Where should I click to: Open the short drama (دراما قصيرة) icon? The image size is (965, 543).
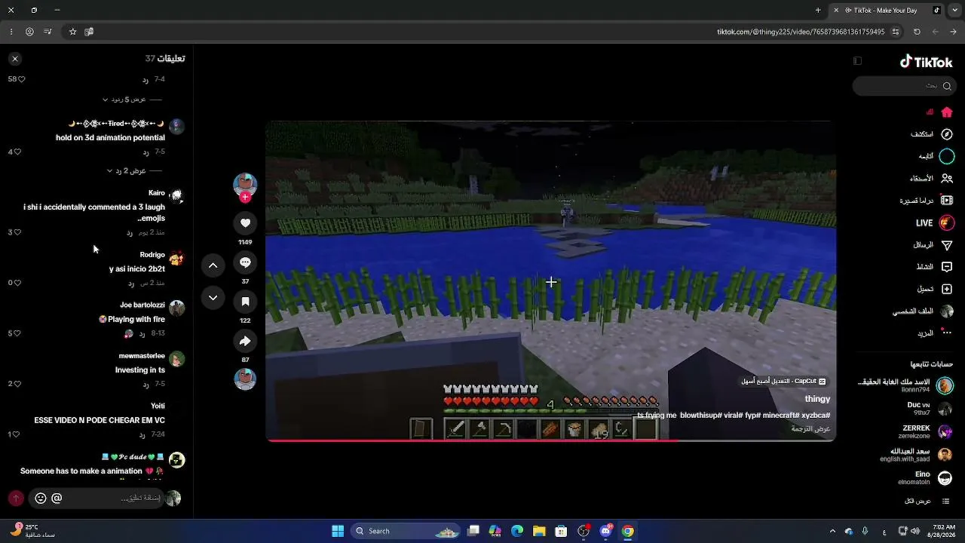tap(947, 201)
